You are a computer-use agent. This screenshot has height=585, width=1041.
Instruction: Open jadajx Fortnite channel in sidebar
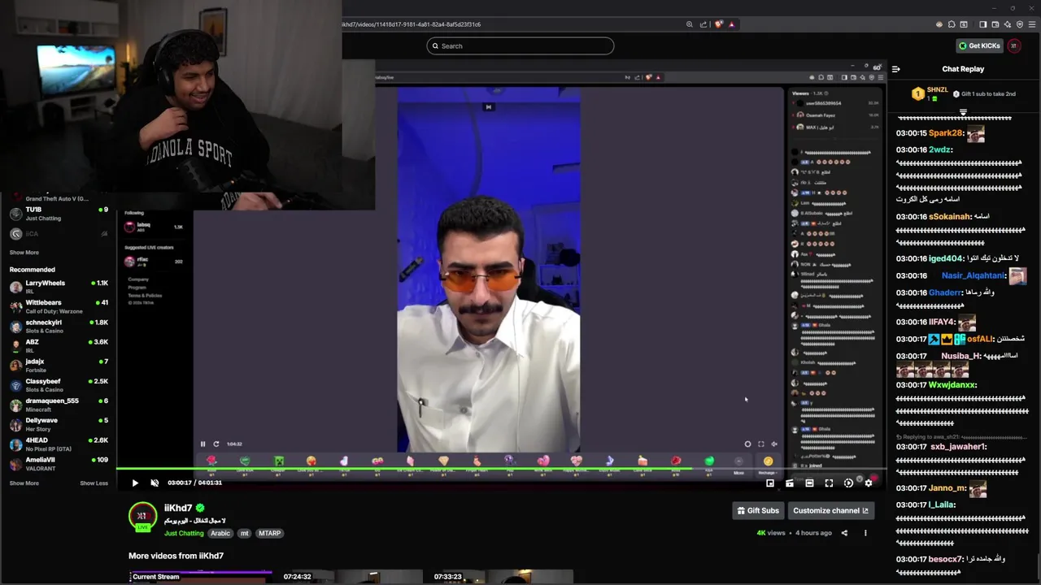pos(59,366)
